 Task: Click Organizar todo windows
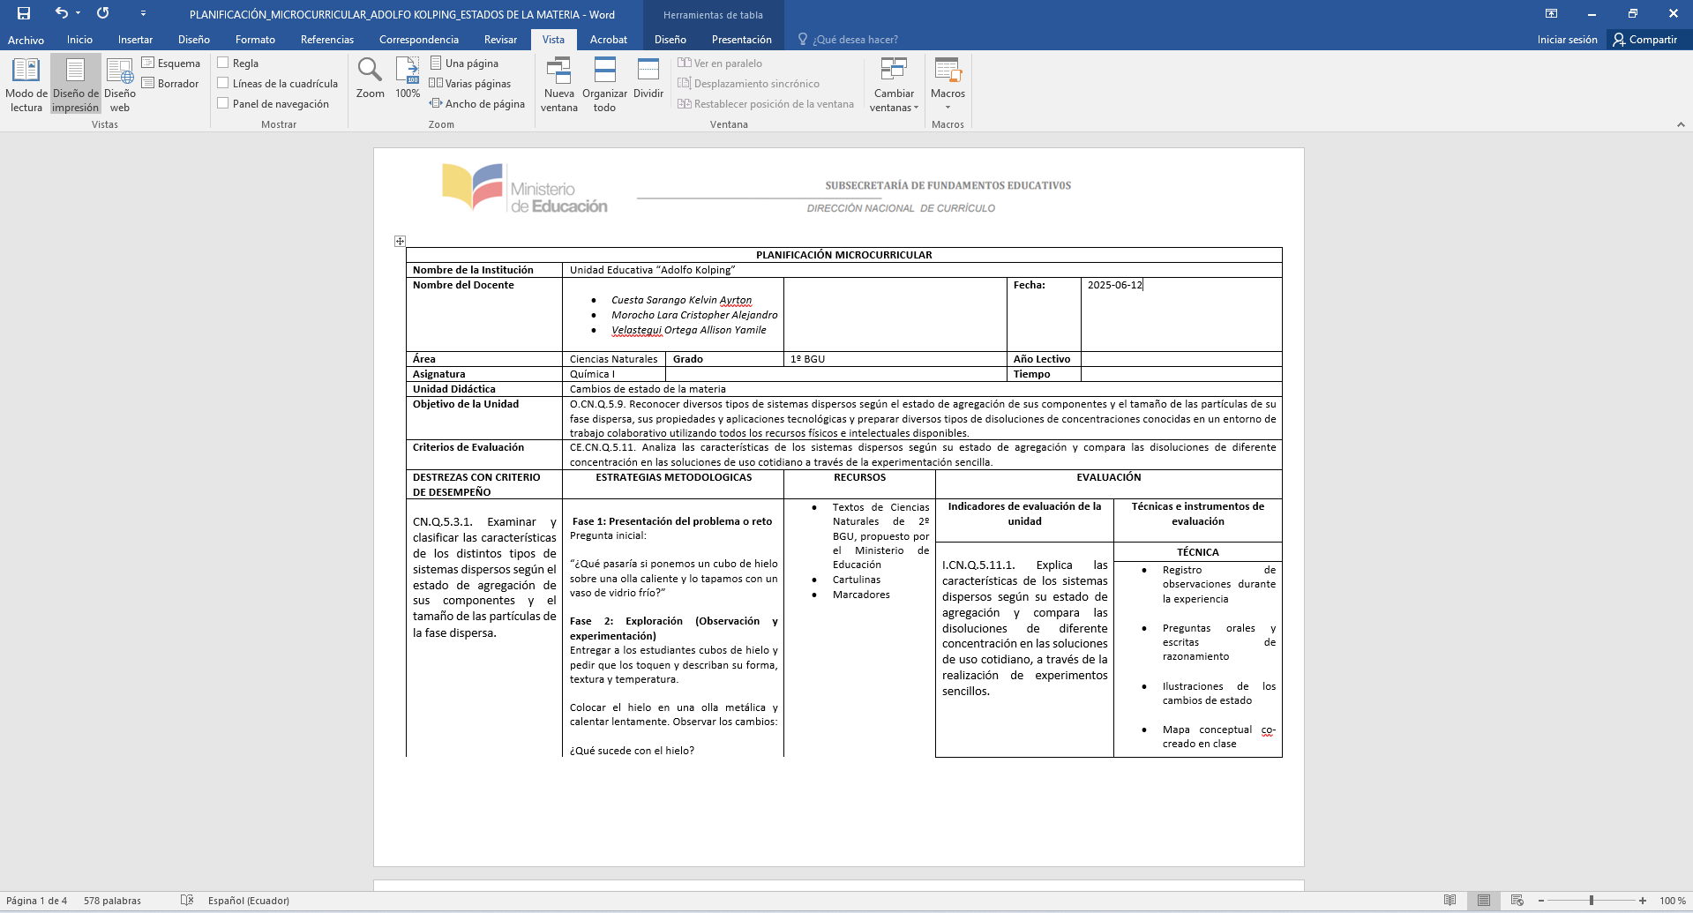pos(605,85)
